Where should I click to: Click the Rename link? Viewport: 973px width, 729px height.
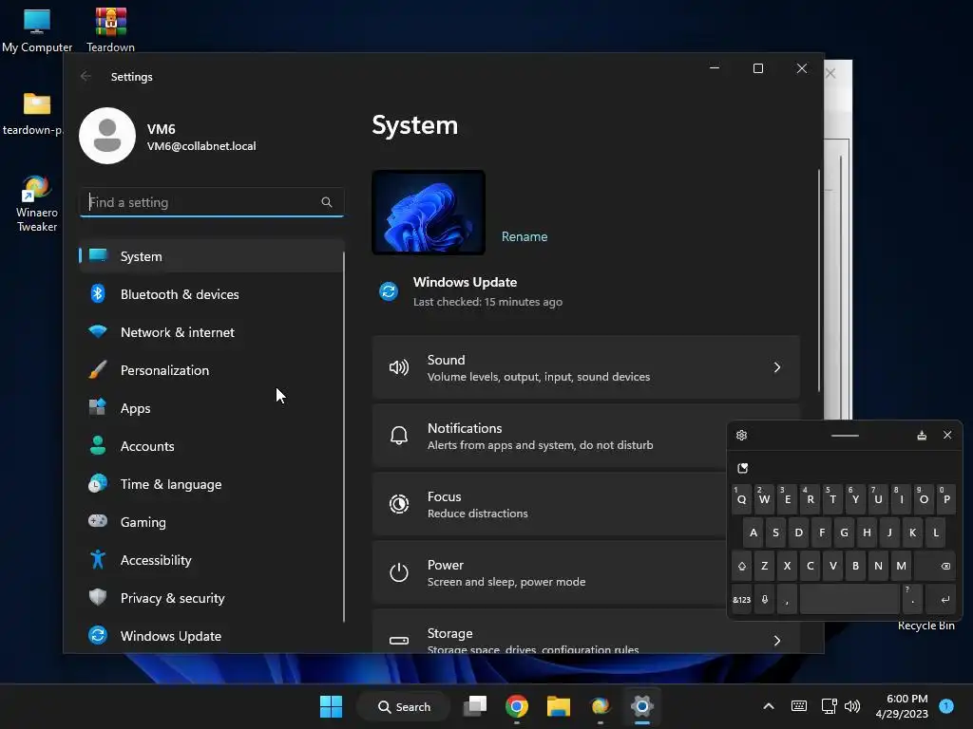click(525, 236)
